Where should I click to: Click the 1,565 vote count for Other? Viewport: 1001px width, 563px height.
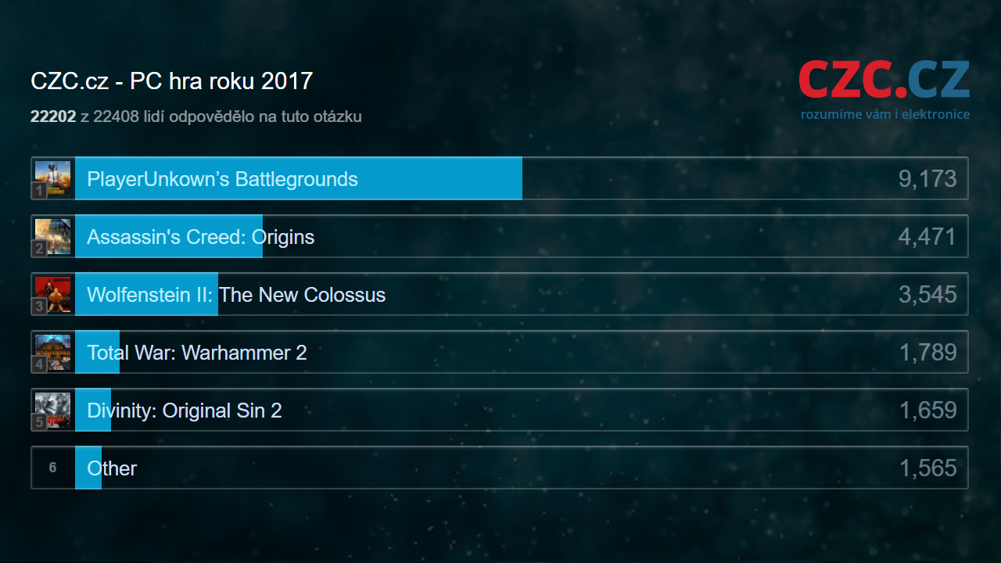click(x=927, y=468)
